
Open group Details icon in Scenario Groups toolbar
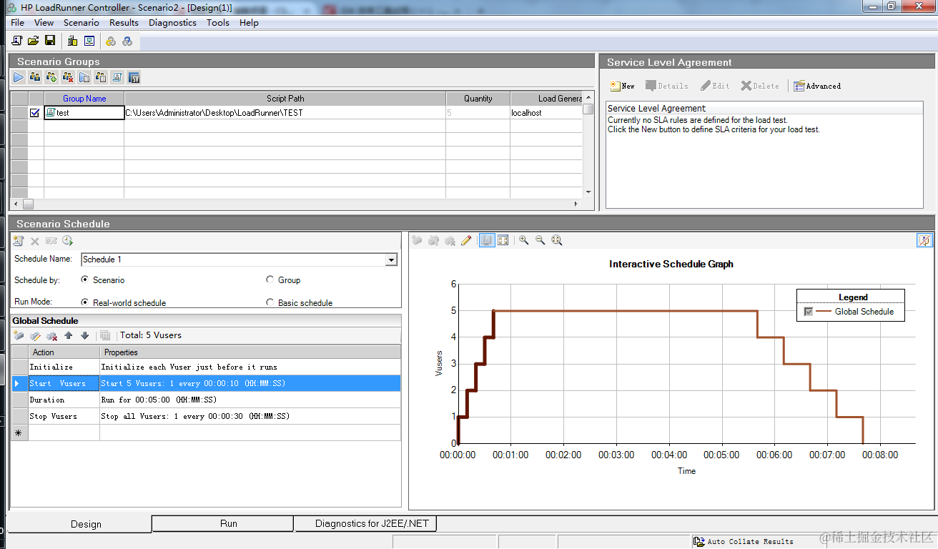(101, 77)
